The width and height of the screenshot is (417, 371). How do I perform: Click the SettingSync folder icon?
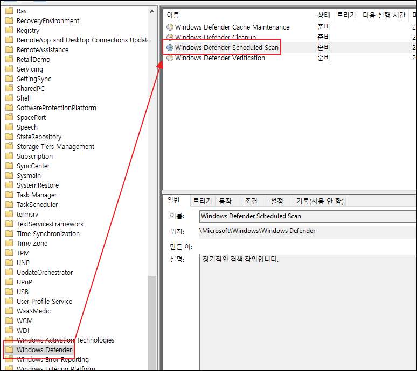click(x=9, y=79)
